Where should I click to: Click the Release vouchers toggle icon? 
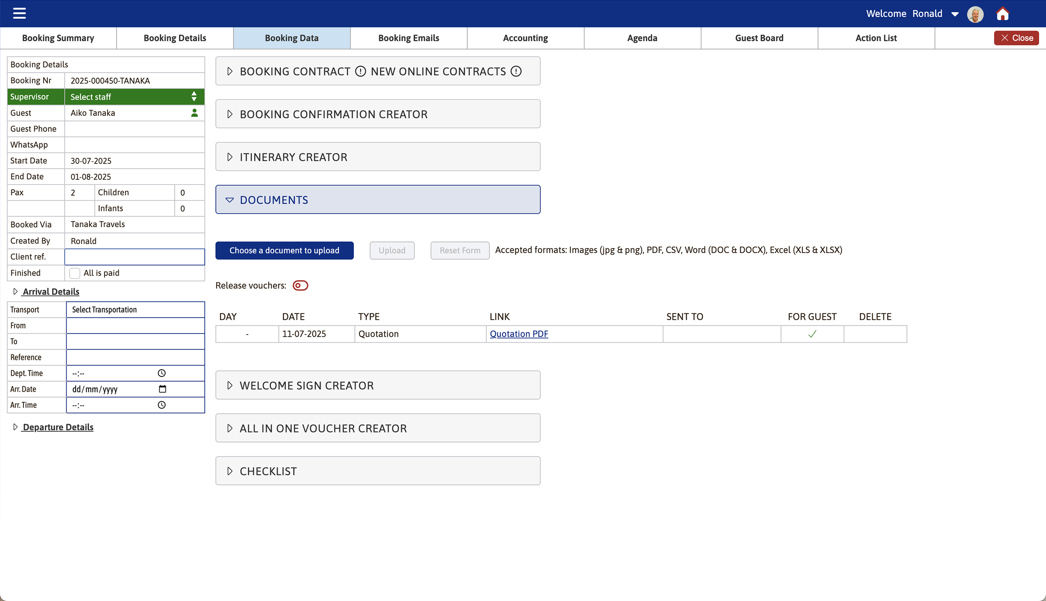pyautogui.click(x=300, y=285)
